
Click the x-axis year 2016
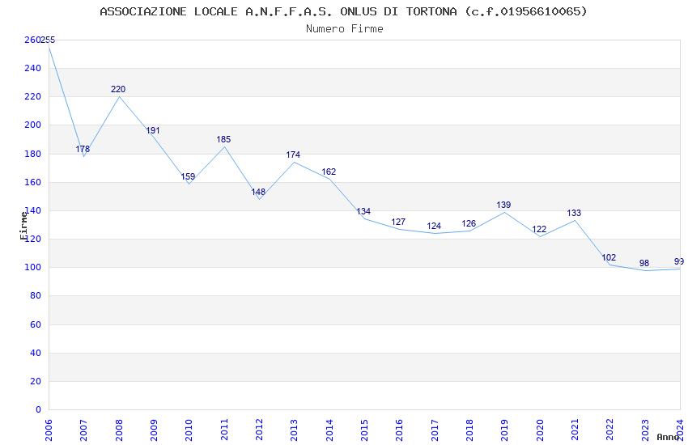pos(399,430)
